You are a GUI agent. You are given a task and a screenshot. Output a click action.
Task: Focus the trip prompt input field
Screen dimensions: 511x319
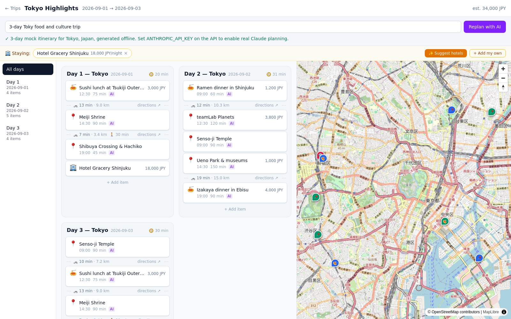pyautogui.click(x=233, y=27)
